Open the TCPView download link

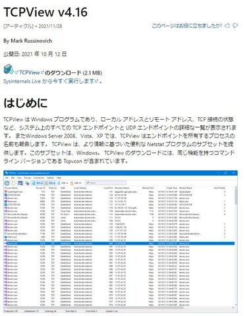[30, 72]
